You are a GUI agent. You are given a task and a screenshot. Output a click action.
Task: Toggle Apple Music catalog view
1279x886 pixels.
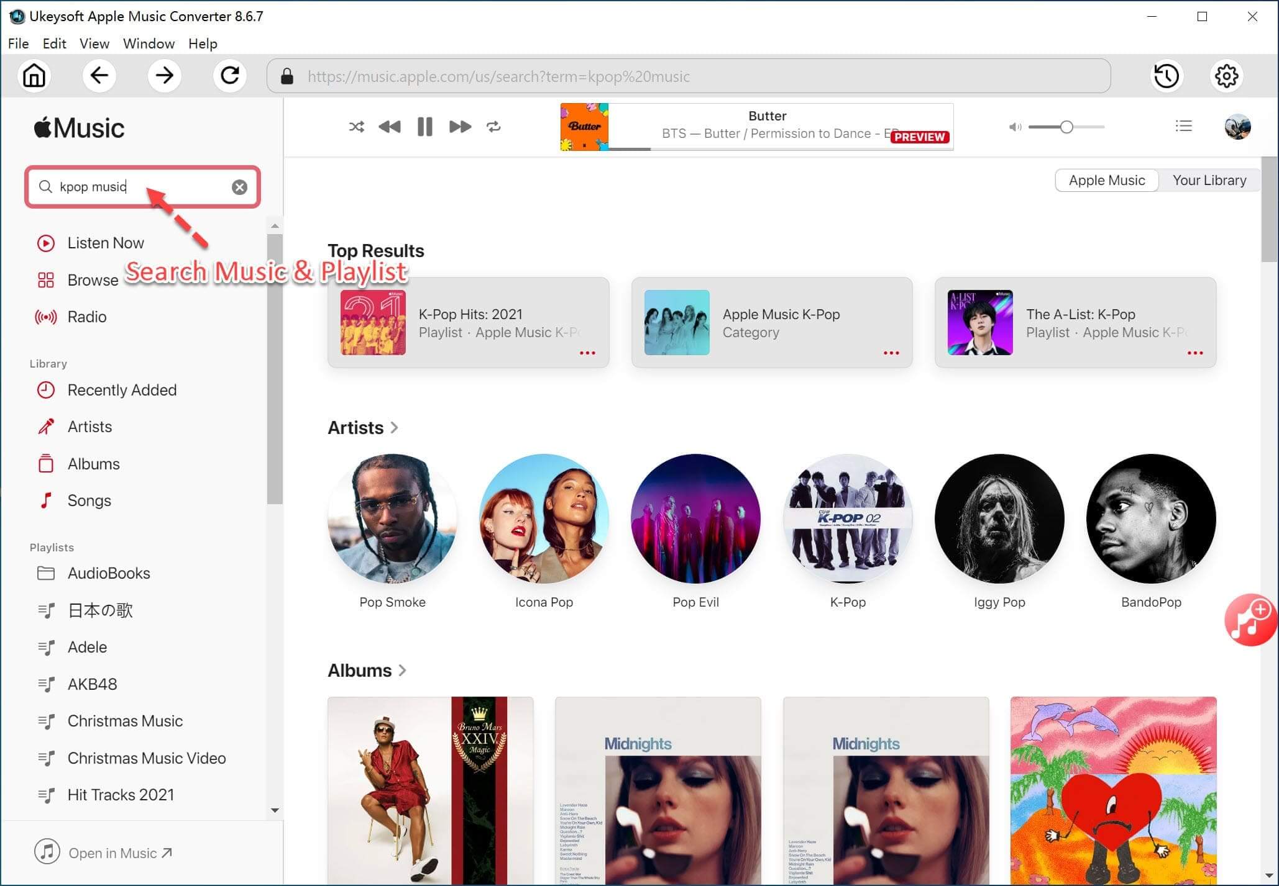point(1107,181)
